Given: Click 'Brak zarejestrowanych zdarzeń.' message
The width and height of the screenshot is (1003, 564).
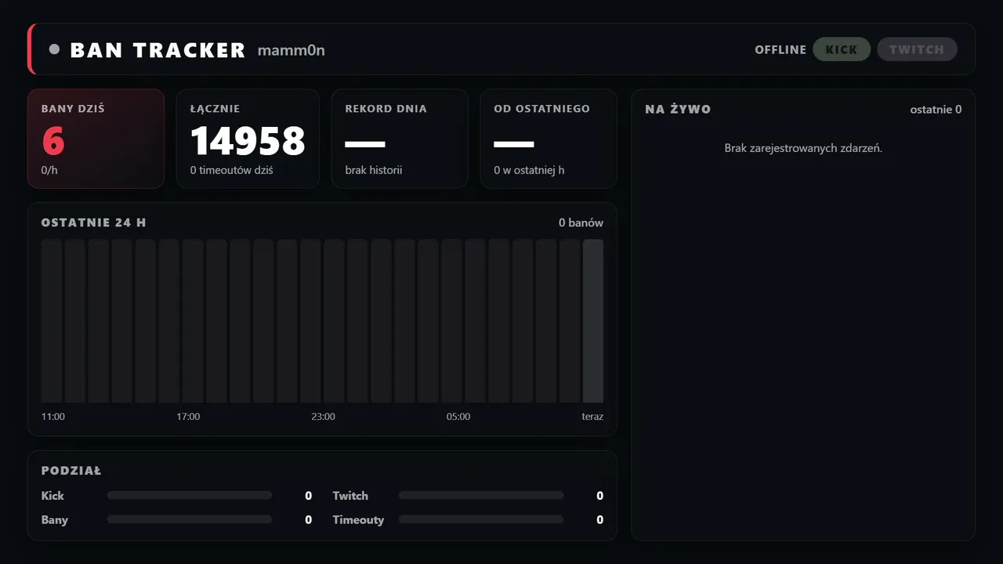Looking at the screenshot, I should pos(803,148).
